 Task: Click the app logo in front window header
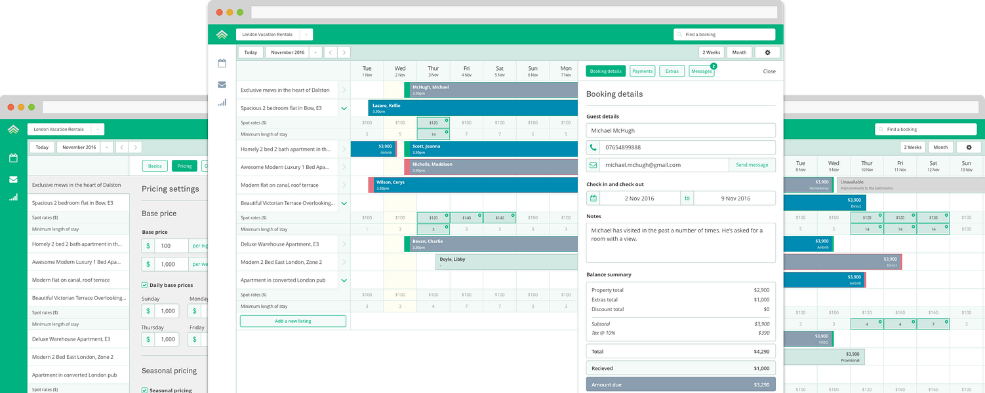[x=222, y=34]
